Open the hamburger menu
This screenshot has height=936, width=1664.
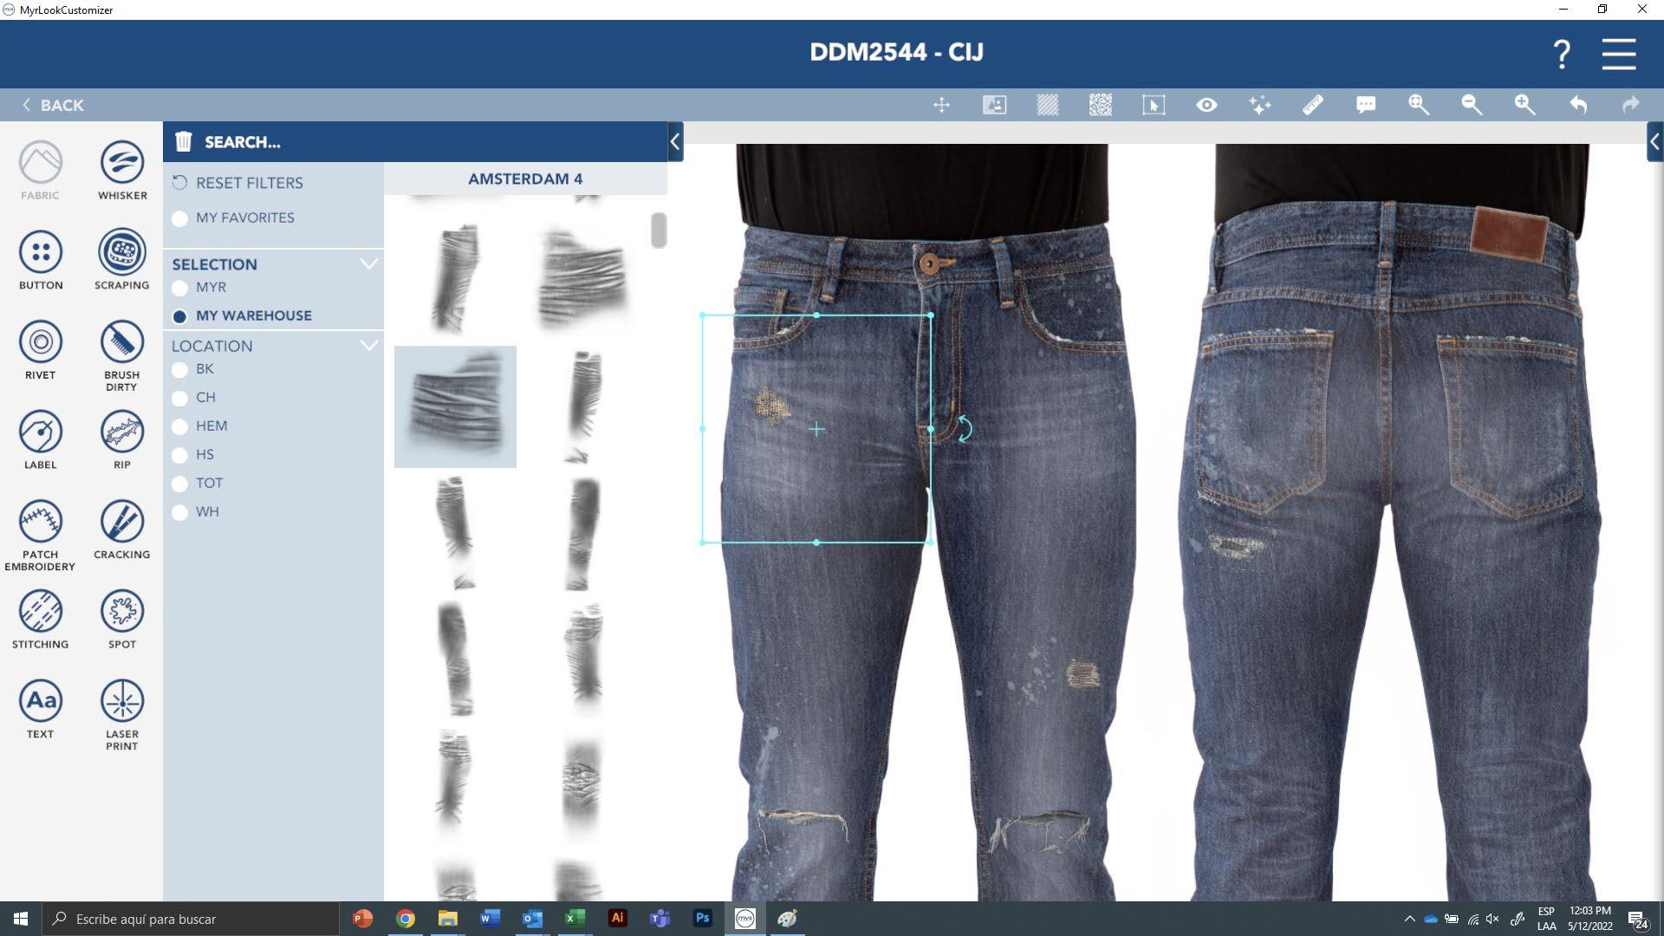tap(1618, 54)
